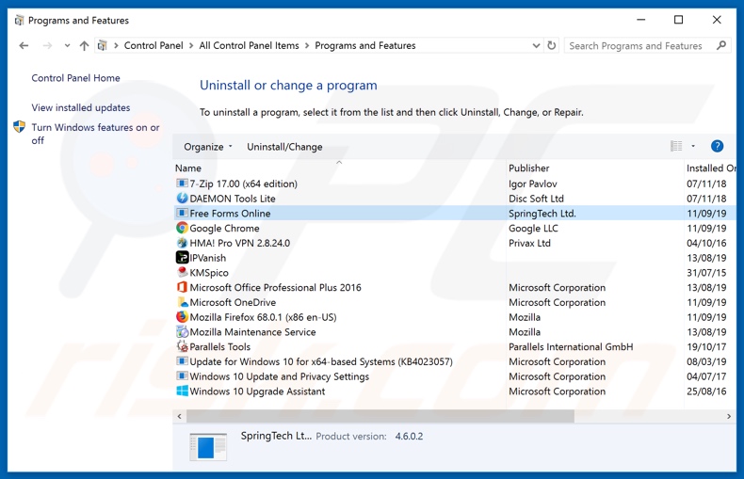Click the DAEMON Tools Lite lightning icon

pyautogui.click(x=182, y=199)
